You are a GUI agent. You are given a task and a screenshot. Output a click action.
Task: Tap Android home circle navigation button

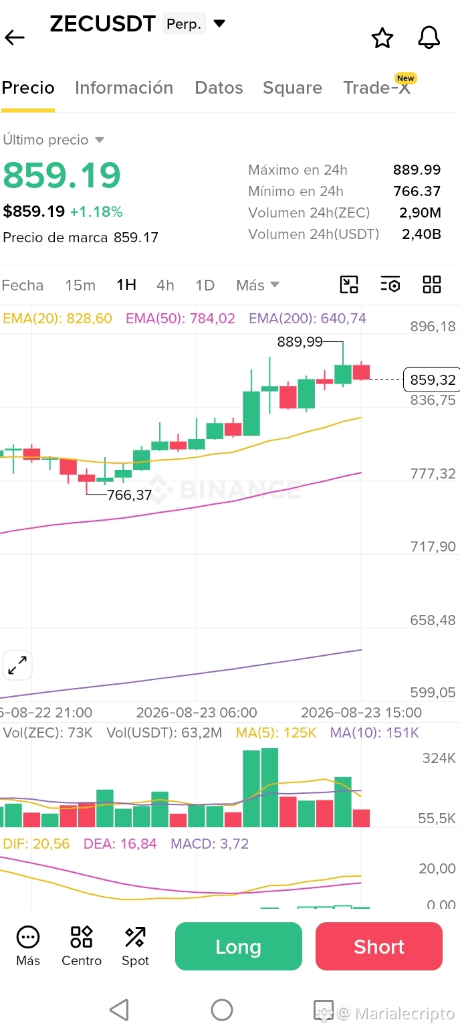click(222, 1009)
